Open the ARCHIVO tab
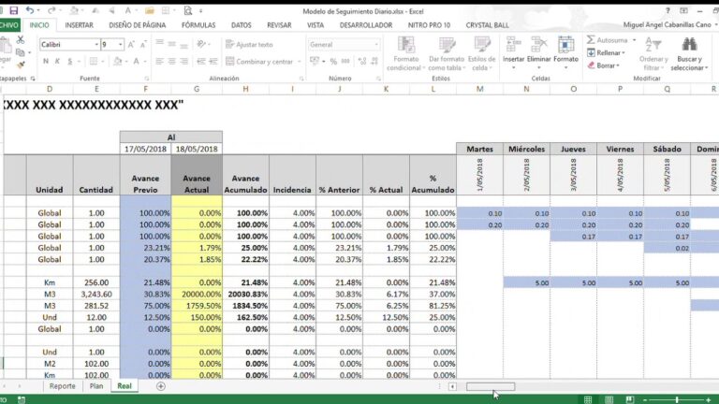The image size is (719, 404). click(x=9, y=25)
